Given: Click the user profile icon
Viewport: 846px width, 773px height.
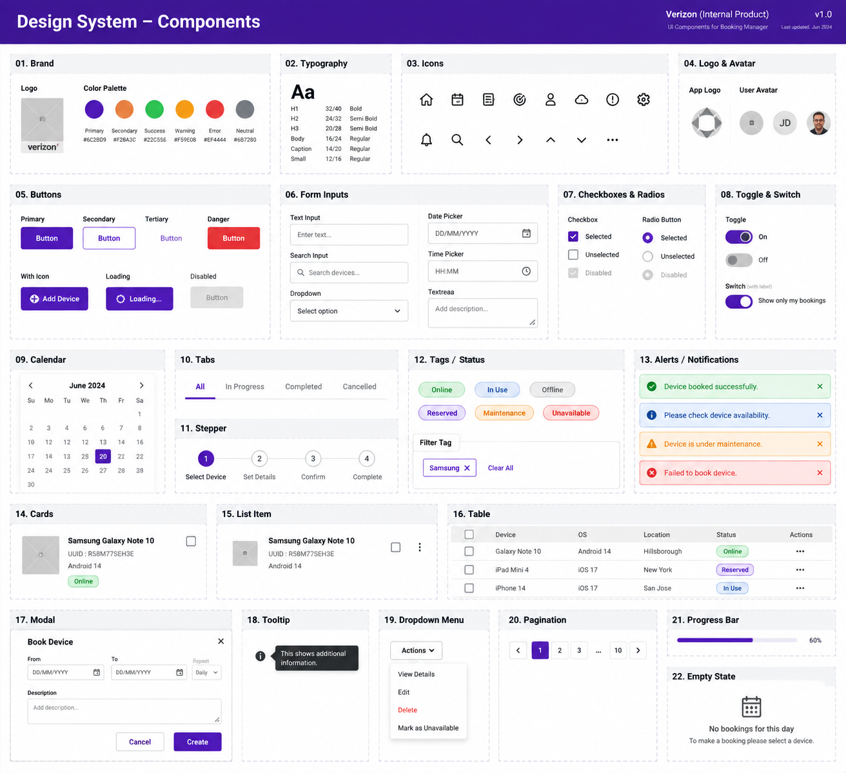Looking at the screenshot, I should (550, 99).
